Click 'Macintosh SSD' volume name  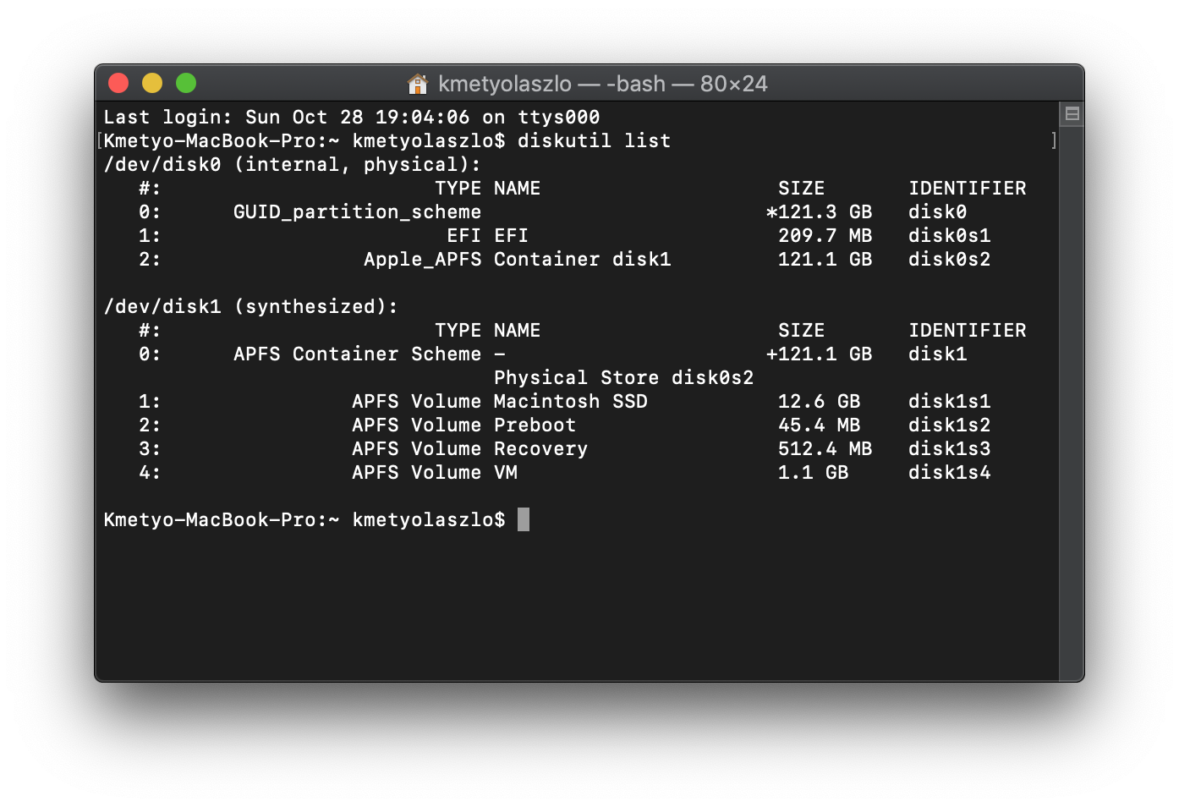click(x=571, y=402)
